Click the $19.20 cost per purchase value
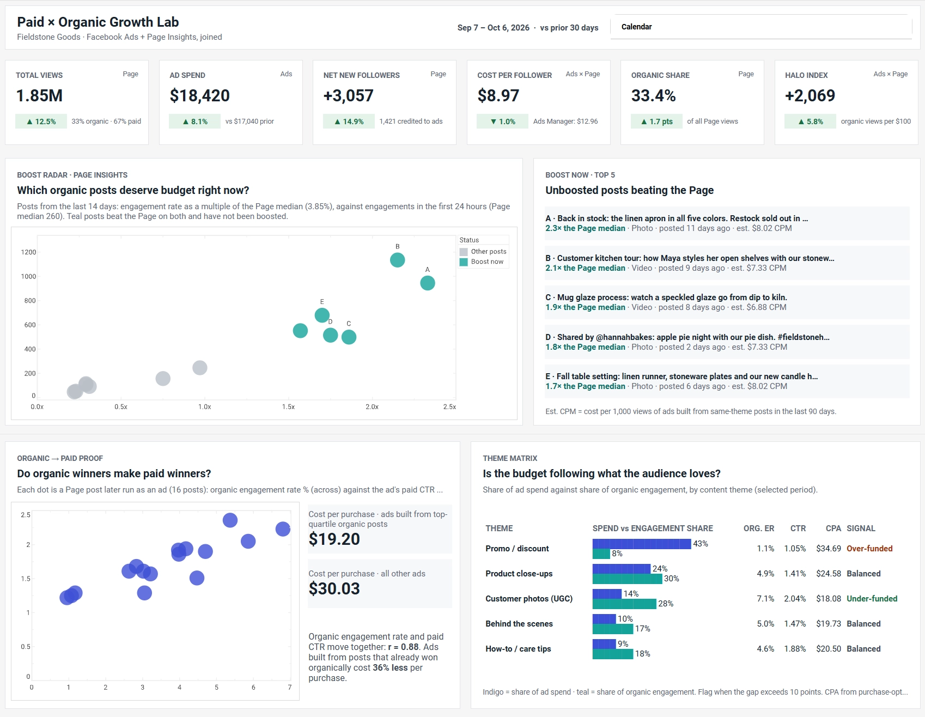 tap(334, 539)
